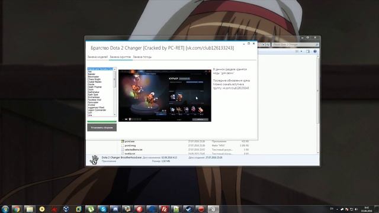
Task: Click the system tray volume icon
Action: pyautogui.click(x=356, y=209)
